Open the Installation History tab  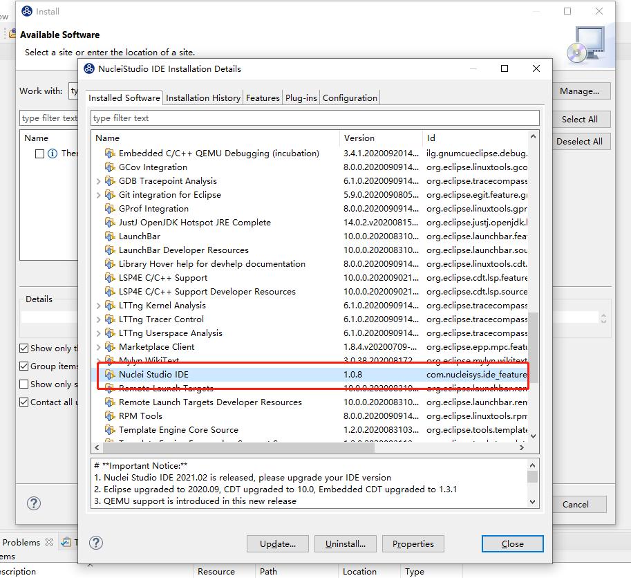203,97
